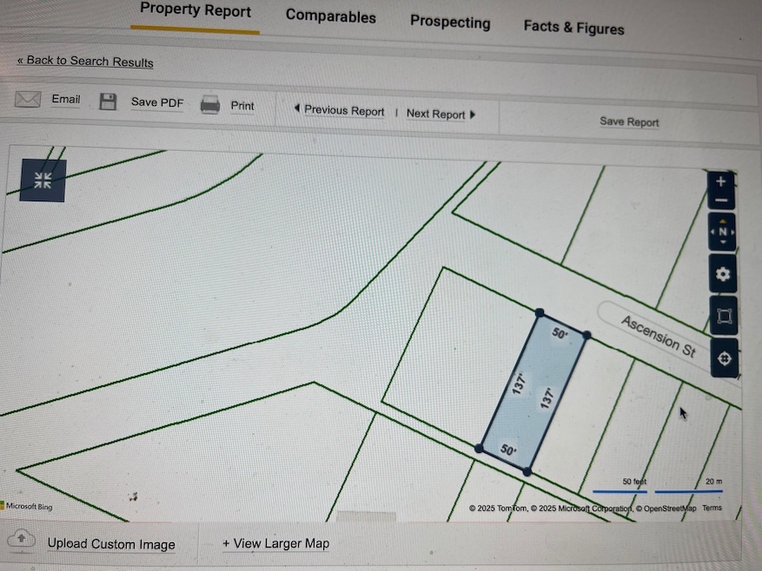Click the highlighted blue parcel on map

click(x=532, y=391)
